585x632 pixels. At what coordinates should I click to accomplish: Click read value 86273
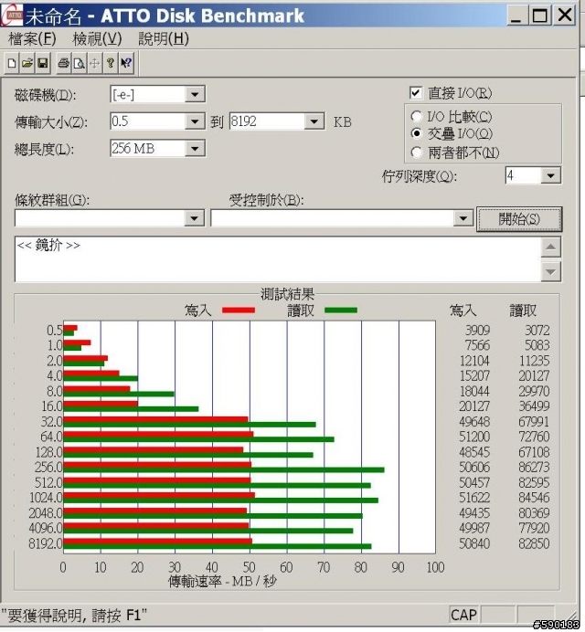click(534, 467)
